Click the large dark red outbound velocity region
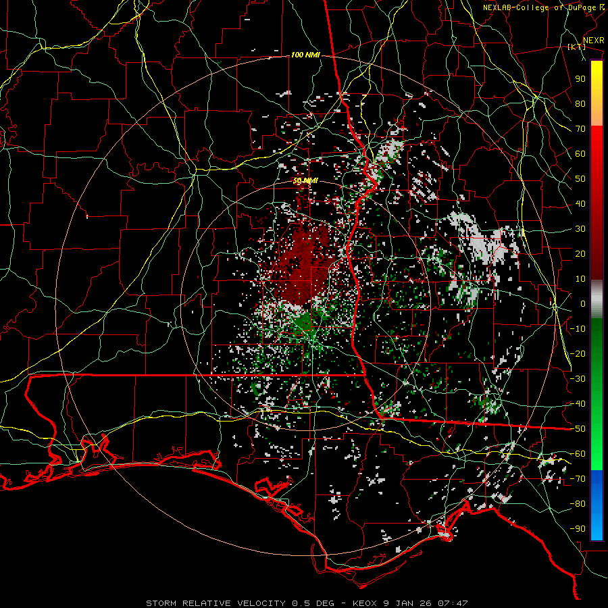 305,263
